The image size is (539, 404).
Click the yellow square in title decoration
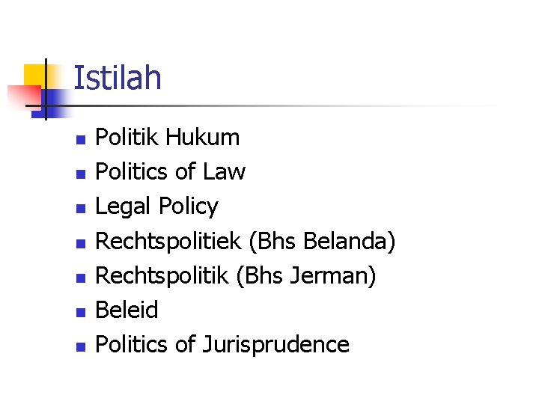(34, 75)
